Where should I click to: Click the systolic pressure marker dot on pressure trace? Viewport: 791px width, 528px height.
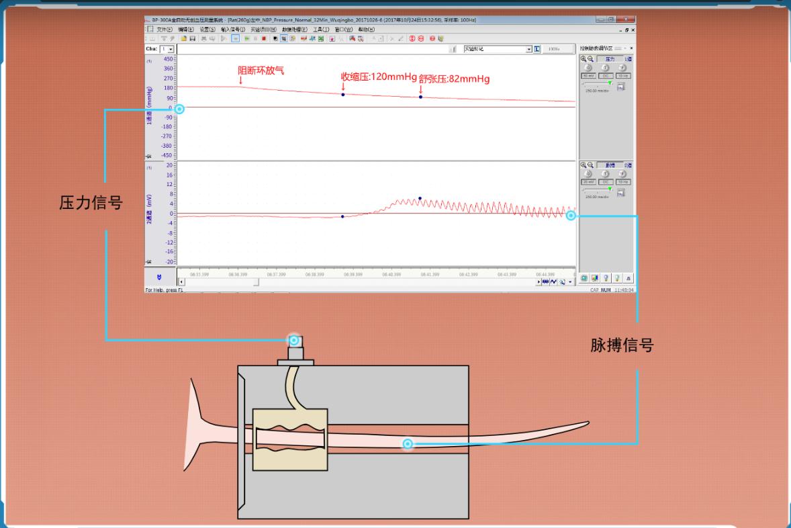point(343,95)
